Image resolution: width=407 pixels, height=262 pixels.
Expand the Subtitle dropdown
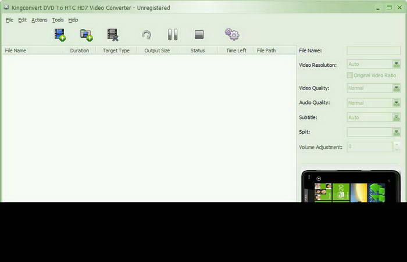click(396, 117)
